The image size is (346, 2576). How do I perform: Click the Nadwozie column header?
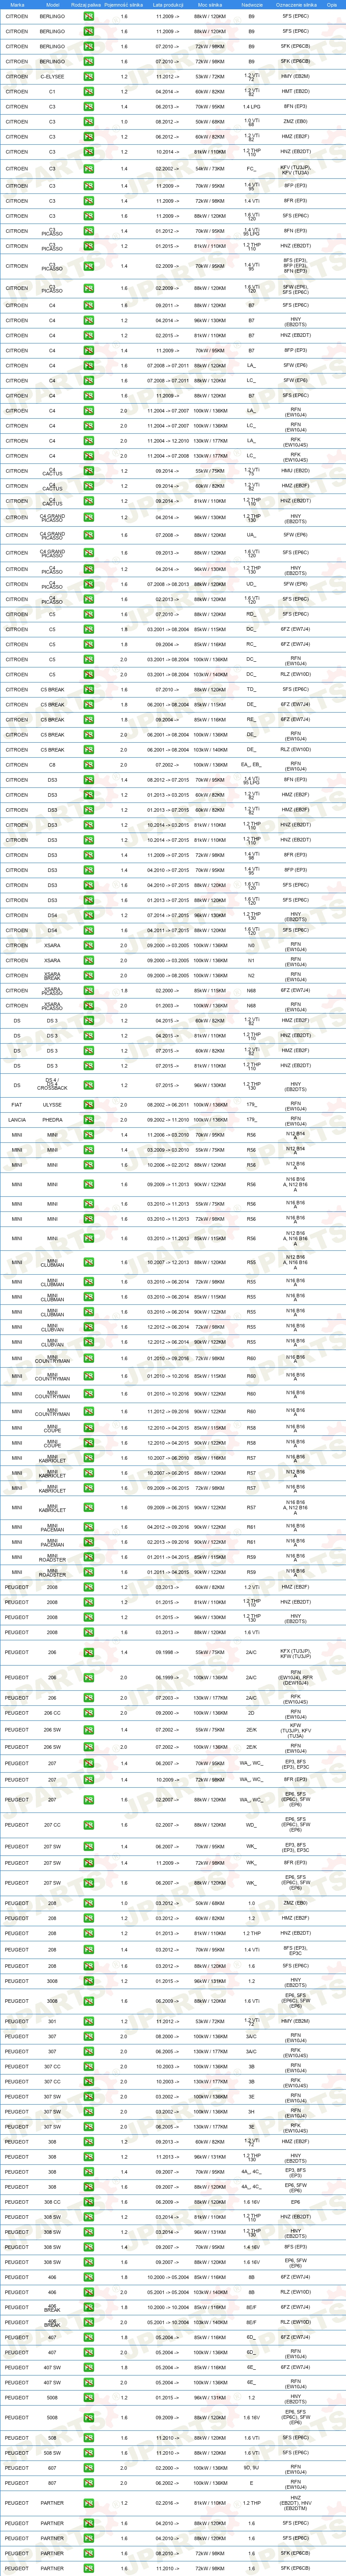point(252,5)
